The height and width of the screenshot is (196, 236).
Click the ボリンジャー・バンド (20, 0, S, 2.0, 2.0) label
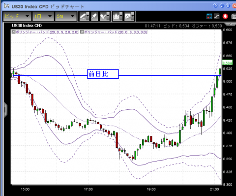tap(47, 32)
